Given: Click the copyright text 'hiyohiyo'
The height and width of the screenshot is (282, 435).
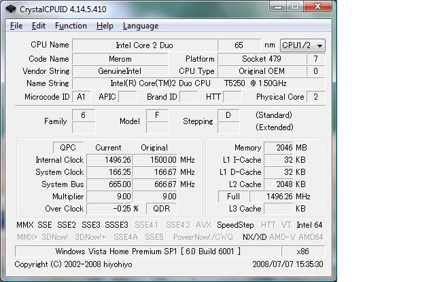Looking at the screenshot, I should click(118, 264).
